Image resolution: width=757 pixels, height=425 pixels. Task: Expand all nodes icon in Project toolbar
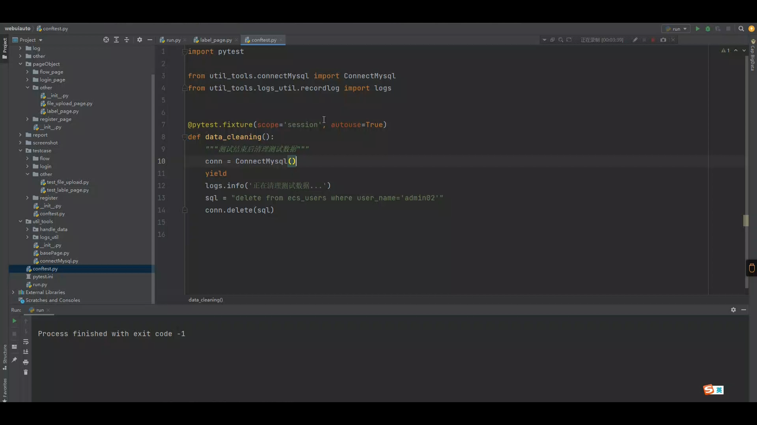pyautogui.click(x=116, y=40)
